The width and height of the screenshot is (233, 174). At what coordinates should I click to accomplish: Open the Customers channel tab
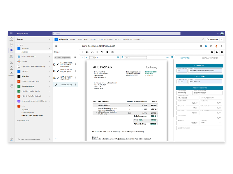point(137,39)
